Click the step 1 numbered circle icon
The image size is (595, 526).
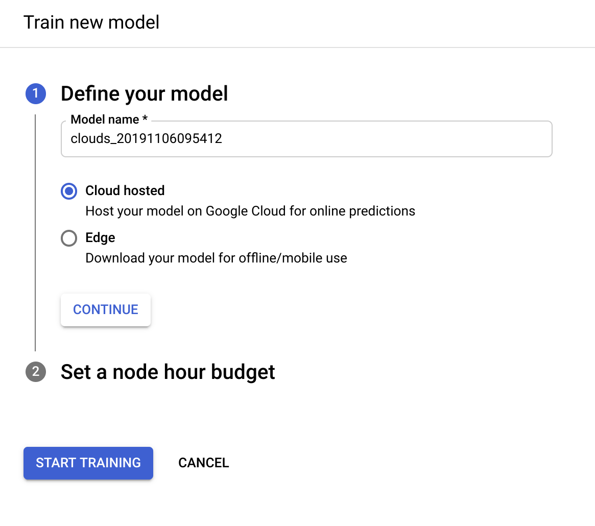coord(35,93)
